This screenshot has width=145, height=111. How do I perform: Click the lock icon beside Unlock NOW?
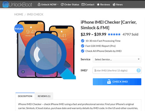39,4
